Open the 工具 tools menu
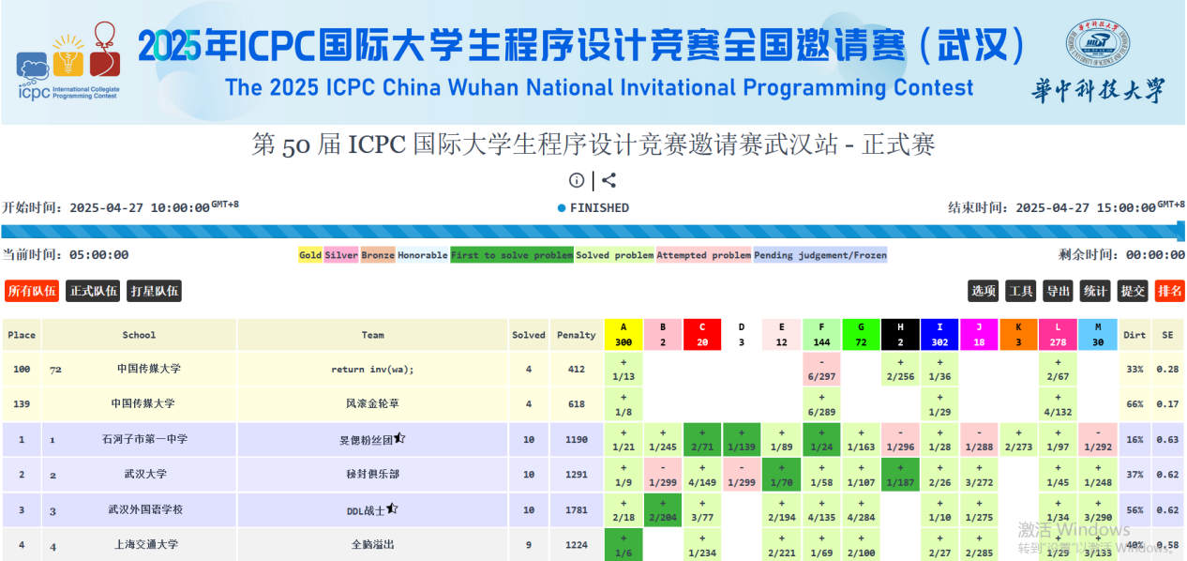The image size is (1187, 561). point(1020,291)
